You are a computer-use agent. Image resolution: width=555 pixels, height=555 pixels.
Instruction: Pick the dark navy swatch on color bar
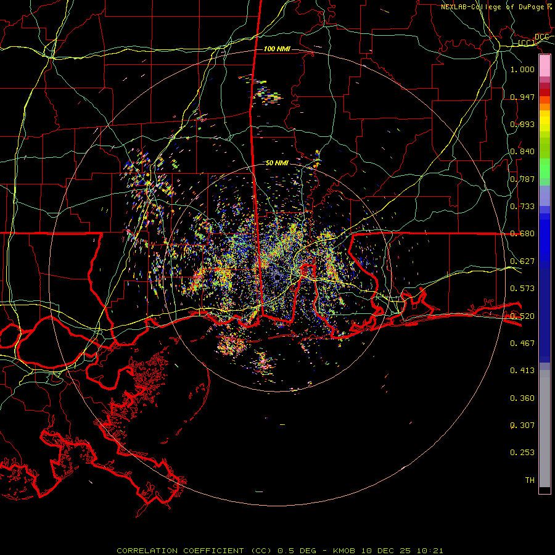coord(545,315)
